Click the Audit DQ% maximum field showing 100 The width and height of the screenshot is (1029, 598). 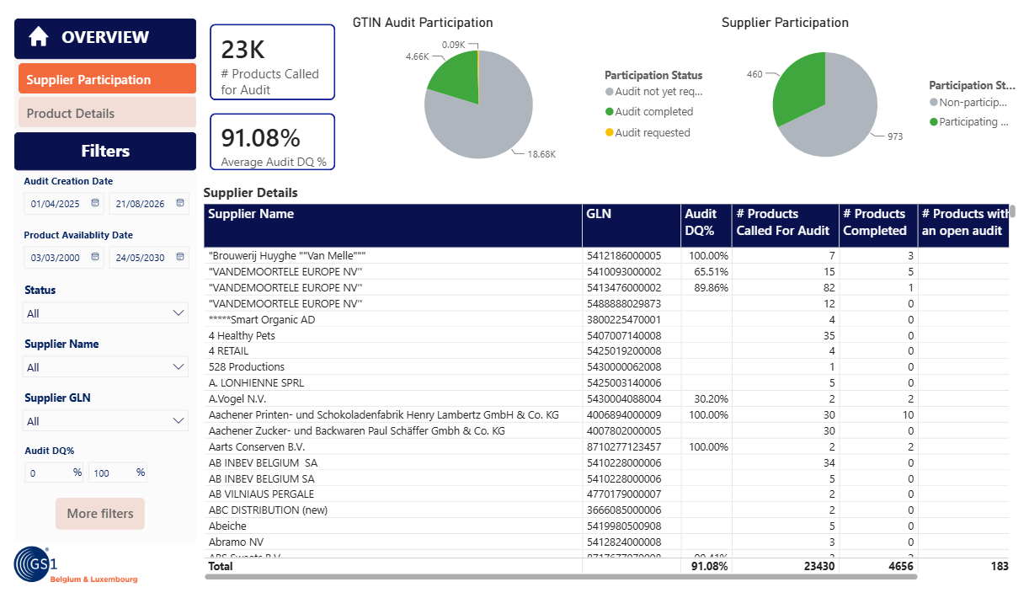click(118, 473)
